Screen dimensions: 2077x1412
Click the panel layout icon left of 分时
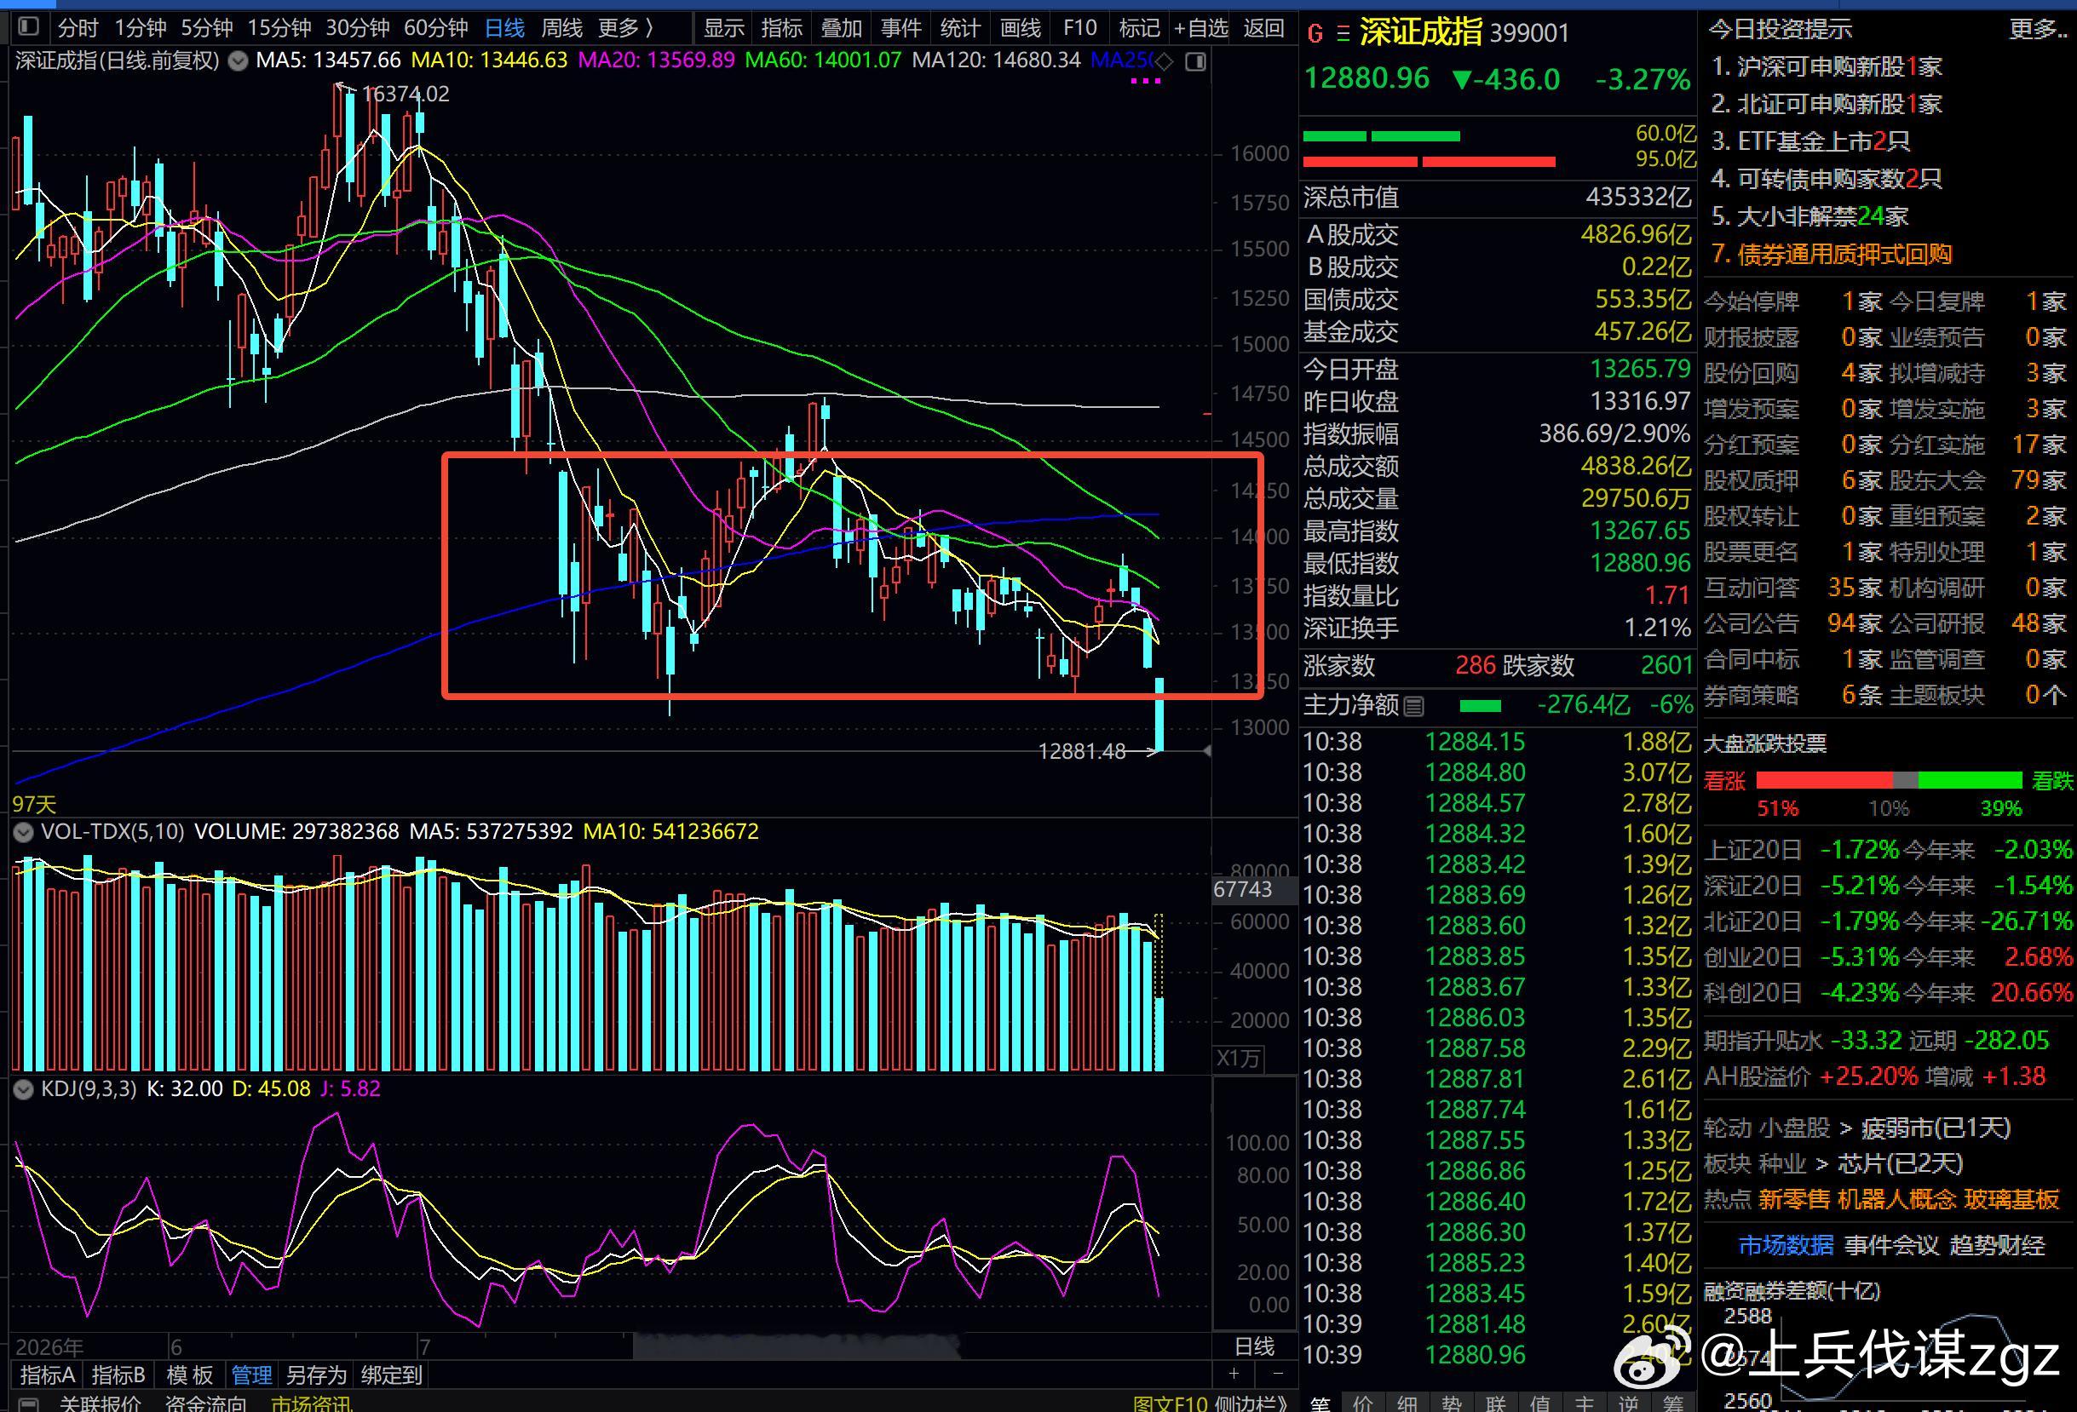(29, 26)
